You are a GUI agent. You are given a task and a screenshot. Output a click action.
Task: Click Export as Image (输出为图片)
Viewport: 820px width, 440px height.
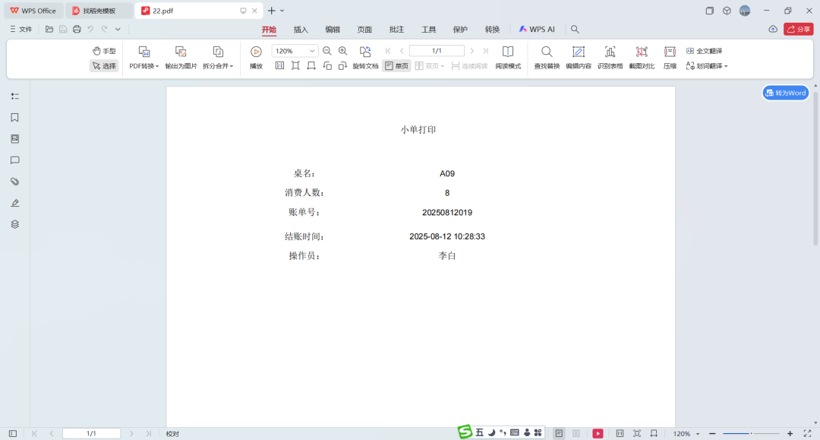point(181,57)
